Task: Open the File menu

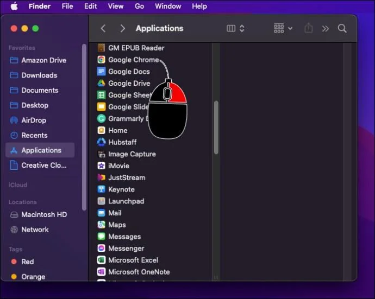Action: coord(67,6)
